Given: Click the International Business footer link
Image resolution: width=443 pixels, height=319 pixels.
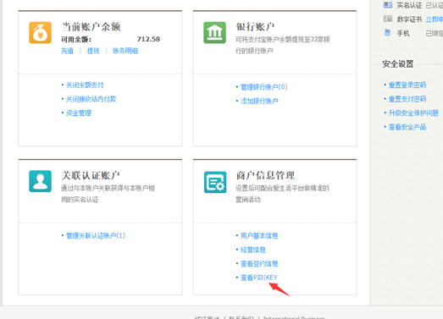Looking at the screenshot, I should pos(294,317).
